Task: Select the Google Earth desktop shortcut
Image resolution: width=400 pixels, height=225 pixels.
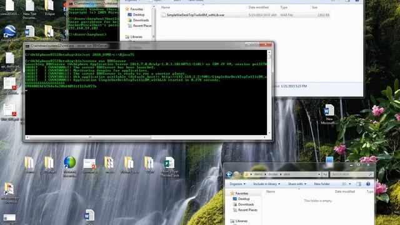Action: click(10, 33)
